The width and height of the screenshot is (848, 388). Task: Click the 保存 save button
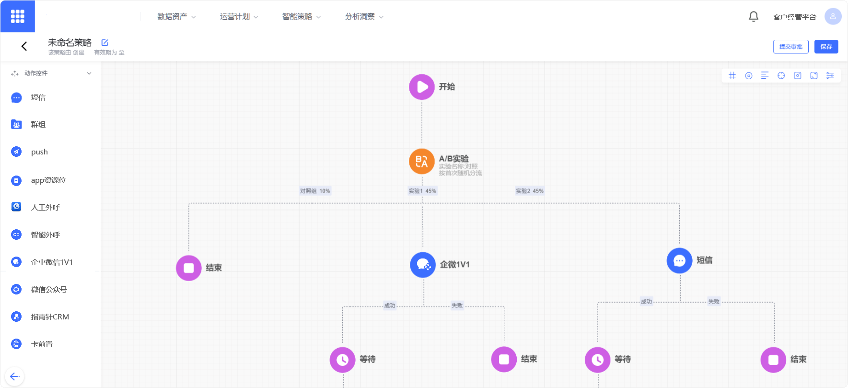pos(826,47)
